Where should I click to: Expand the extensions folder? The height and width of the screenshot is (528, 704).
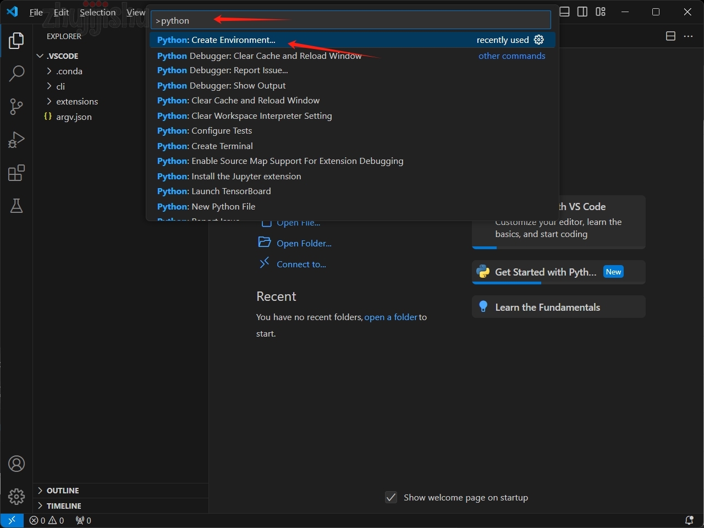tap(49, 101)
